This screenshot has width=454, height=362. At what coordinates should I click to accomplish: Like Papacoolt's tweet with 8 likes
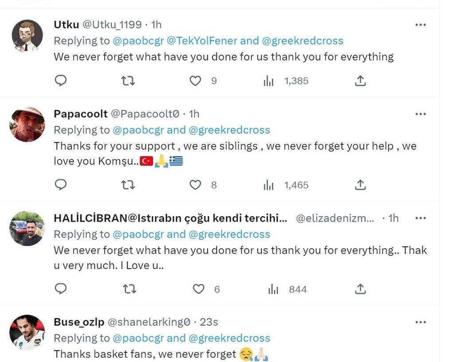point(196,185)
